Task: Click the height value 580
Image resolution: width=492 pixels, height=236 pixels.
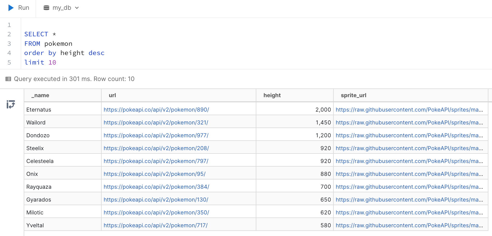Action: click(x=326, y=225)
